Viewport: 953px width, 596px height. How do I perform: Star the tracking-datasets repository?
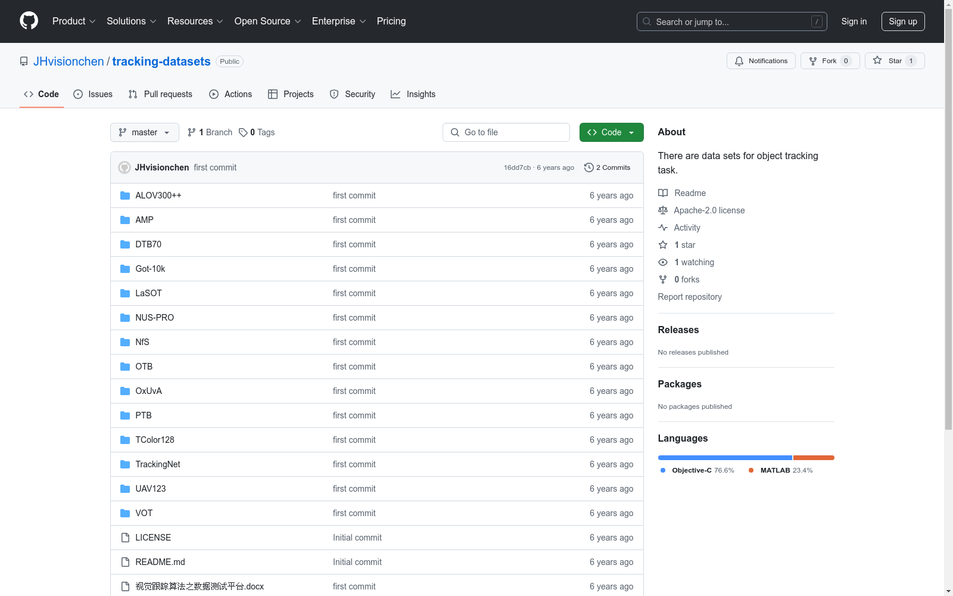click(x=895, y=61)
